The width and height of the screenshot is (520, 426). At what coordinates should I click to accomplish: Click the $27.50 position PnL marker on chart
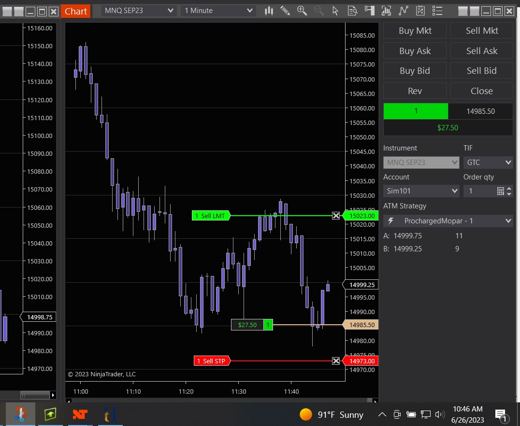tap(252, 325)
